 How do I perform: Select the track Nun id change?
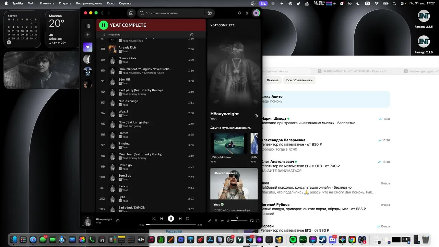click(128, 101)
